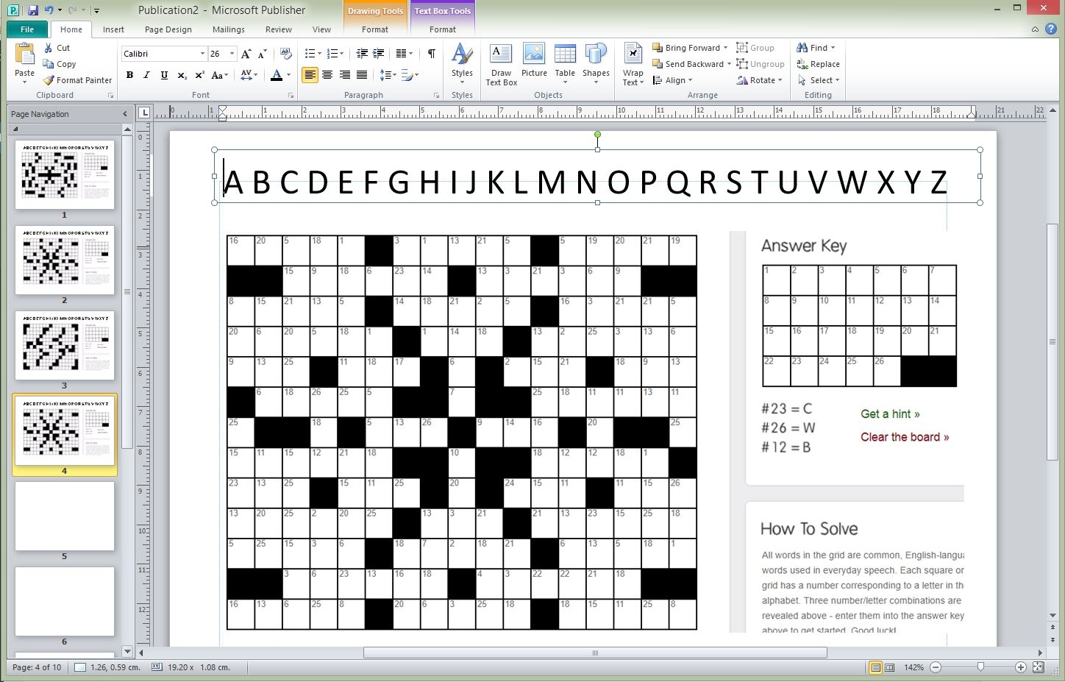Toggle bold formatting
This screenshot has height=682, width=1065.
pos(129,74)
